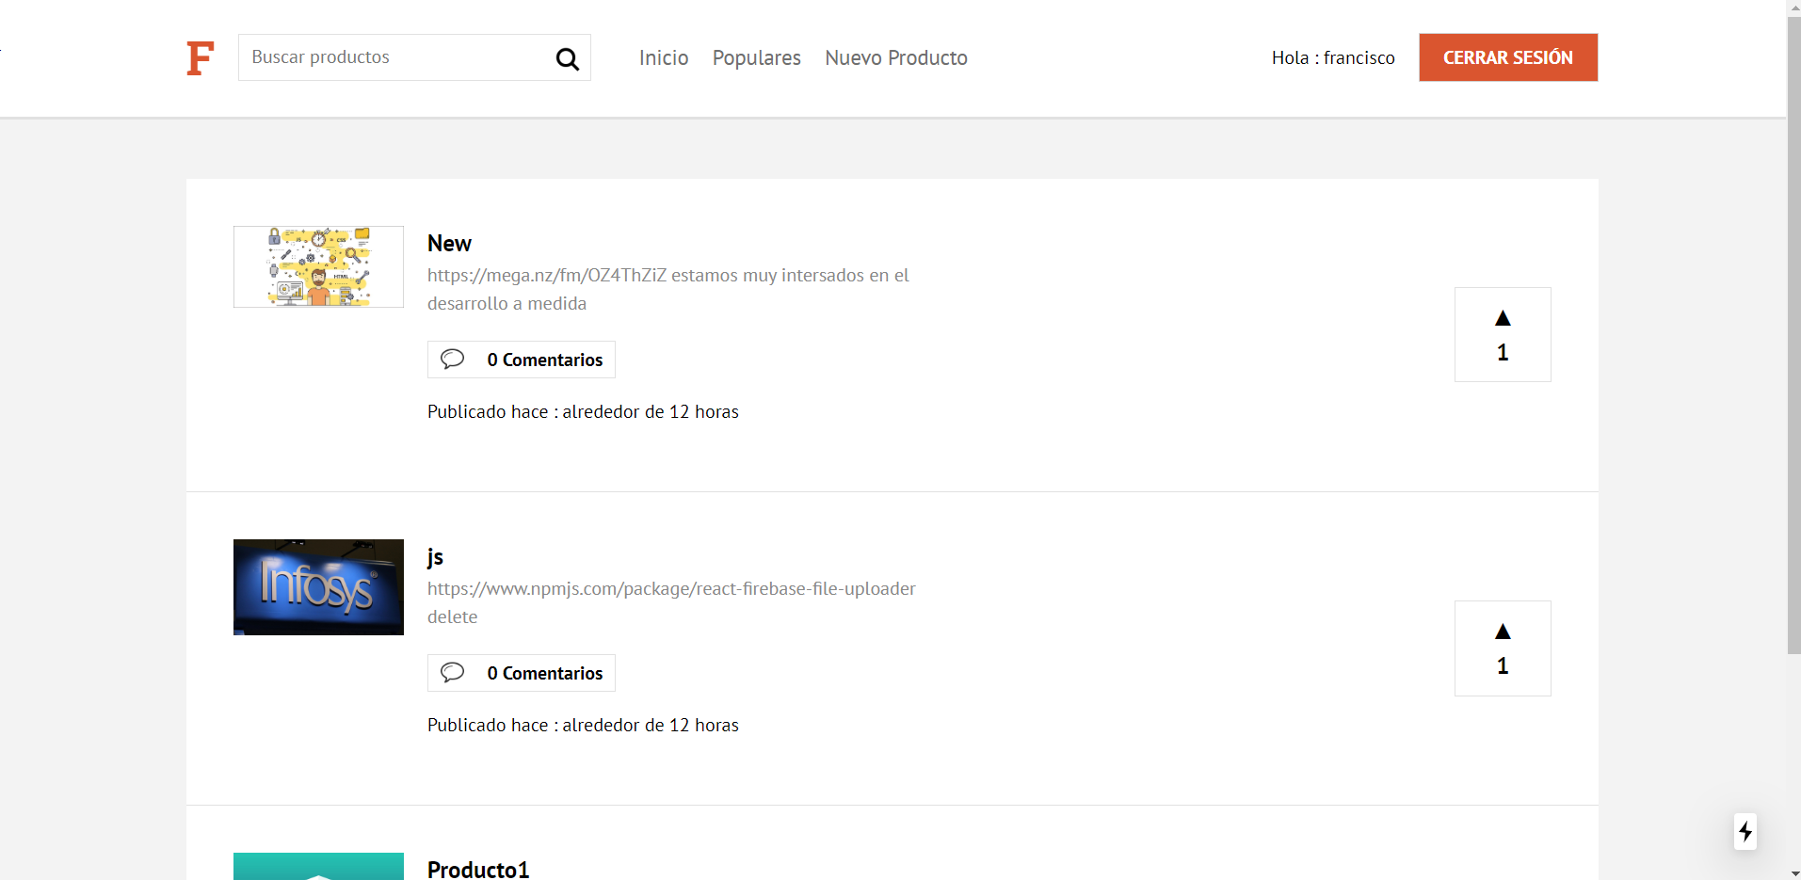Open the 'js' product title link
Image resolution: width=1801 pixels, height=880 pixels.
point(434,556)
